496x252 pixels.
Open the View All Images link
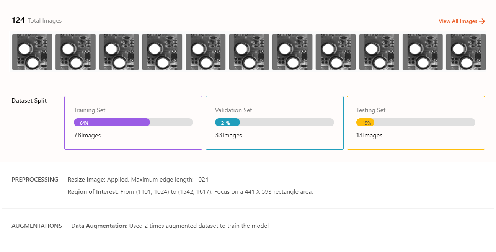[462, 21]
